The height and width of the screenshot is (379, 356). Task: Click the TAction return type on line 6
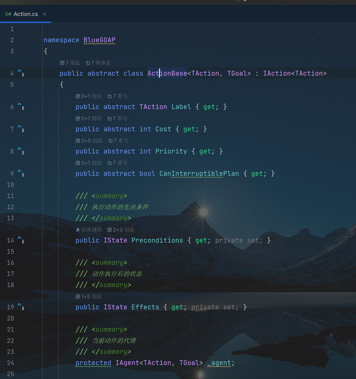153,107
